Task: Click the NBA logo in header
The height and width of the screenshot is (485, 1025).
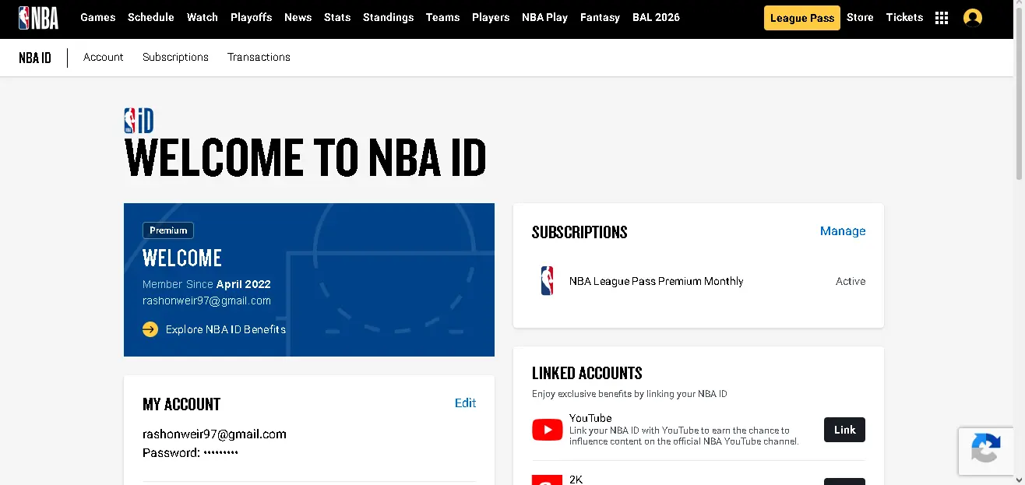Action: point(38,17)
